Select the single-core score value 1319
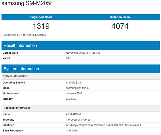 41,26
